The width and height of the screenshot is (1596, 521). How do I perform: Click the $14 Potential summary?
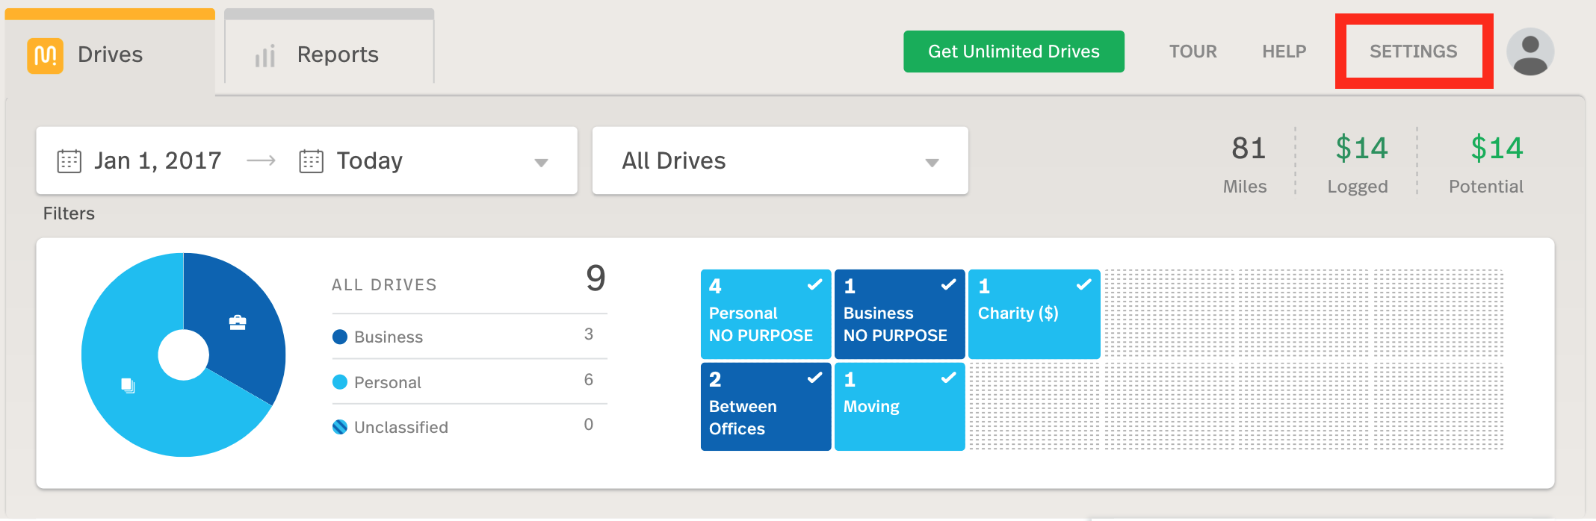coord(1487,164)
